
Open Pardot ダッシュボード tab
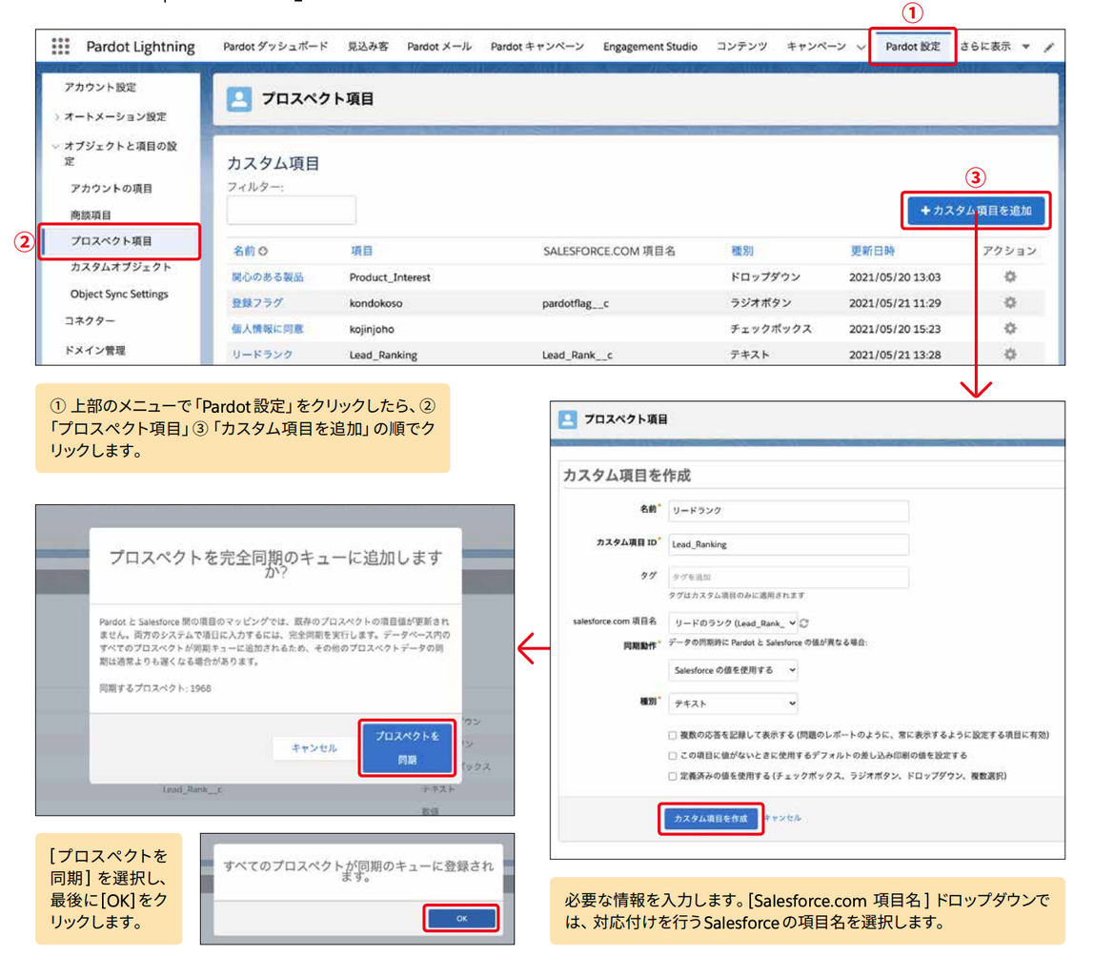(274, 47)
